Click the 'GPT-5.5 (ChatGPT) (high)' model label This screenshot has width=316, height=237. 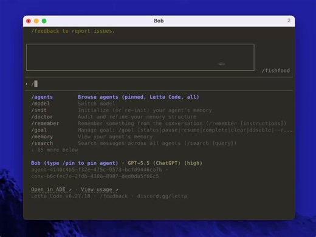pos(165,163)
